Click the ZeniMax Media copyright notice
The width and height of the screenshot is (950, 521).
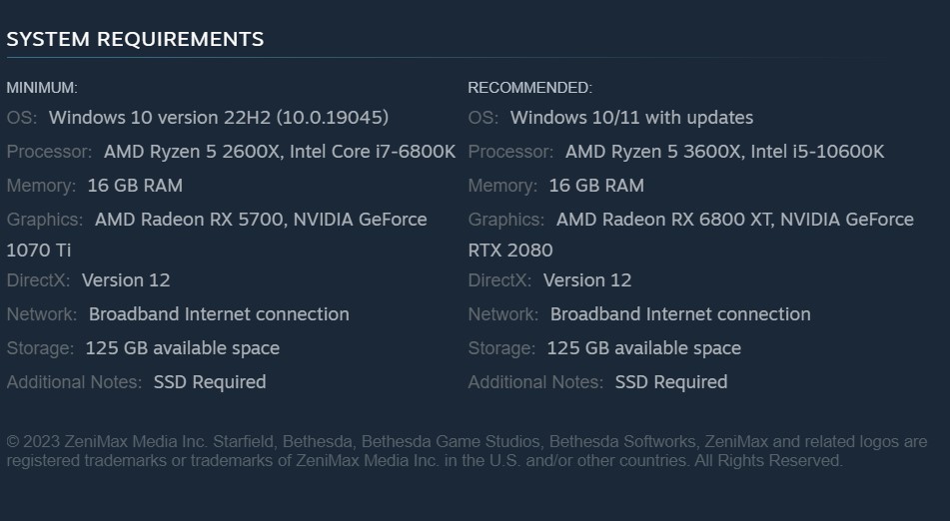coord(466,451)
